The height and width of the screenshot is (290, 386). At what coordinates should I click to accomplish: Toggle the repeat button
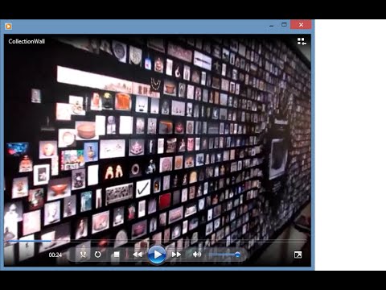(x=97, y=254)
